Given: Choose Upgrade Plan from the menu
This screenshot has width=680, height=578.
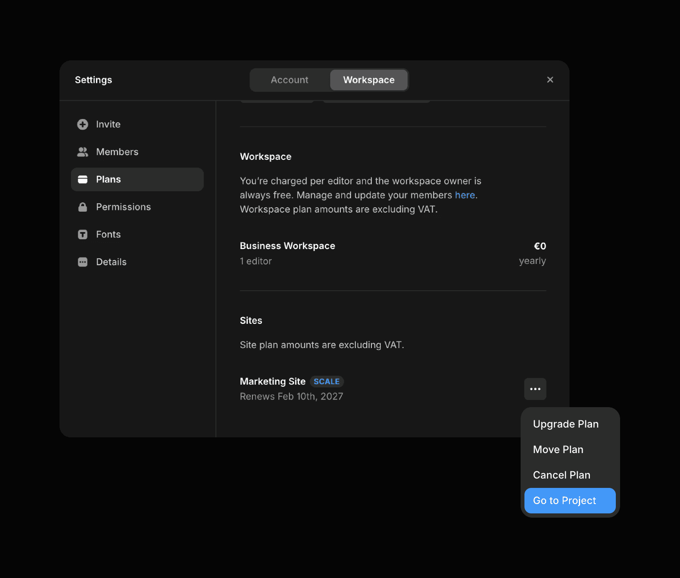Looking at the screenshot, I should tap(566, 424).
